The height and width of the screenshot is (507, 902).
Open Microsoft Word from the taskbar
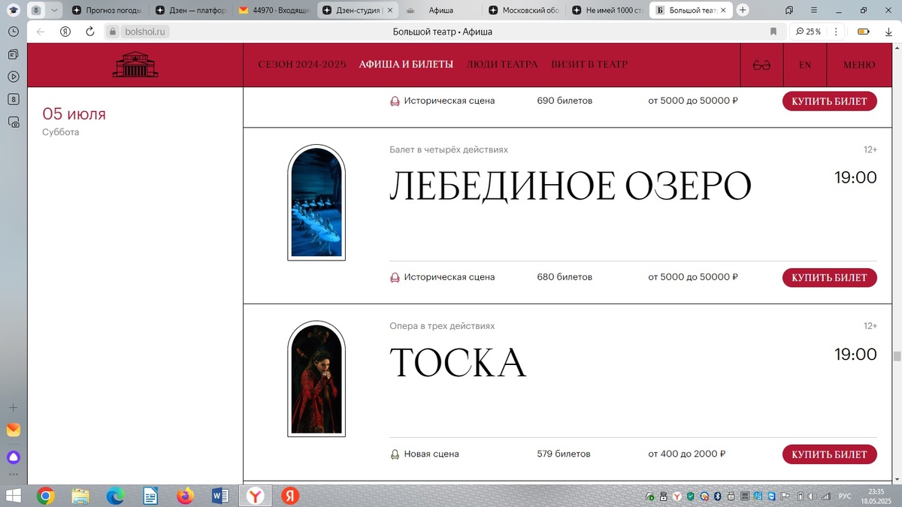(220, 496)
